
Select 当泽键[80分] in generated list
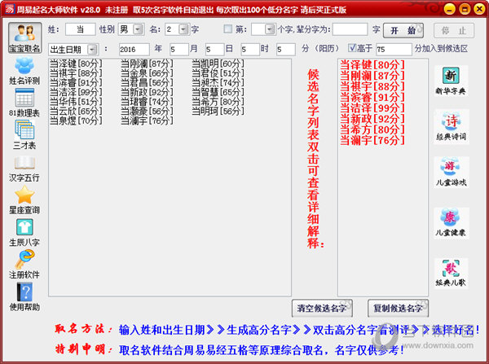pyautogui.click(x=76, y=64)
